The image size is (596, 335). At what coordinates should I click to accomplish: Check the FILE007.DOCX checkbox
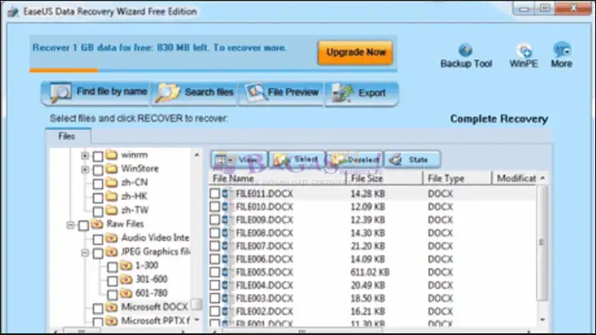tap(215, 246)
